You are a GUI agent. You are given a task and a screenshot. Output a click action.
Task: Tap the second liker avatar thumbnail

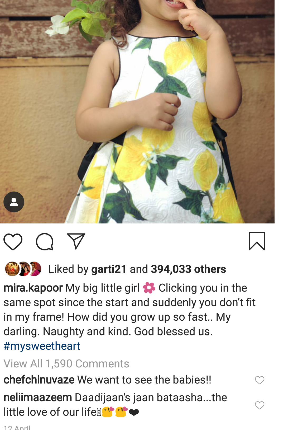coord(23,269)
